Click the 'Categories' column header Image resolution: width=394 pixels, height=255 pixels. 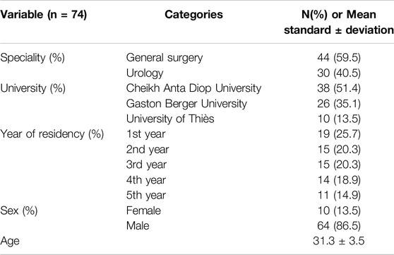click(193, 15)
